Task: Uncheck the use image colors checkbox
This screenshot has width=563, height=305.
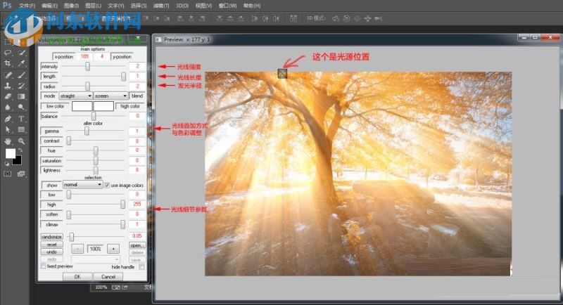Action: (x=107, y=185)
